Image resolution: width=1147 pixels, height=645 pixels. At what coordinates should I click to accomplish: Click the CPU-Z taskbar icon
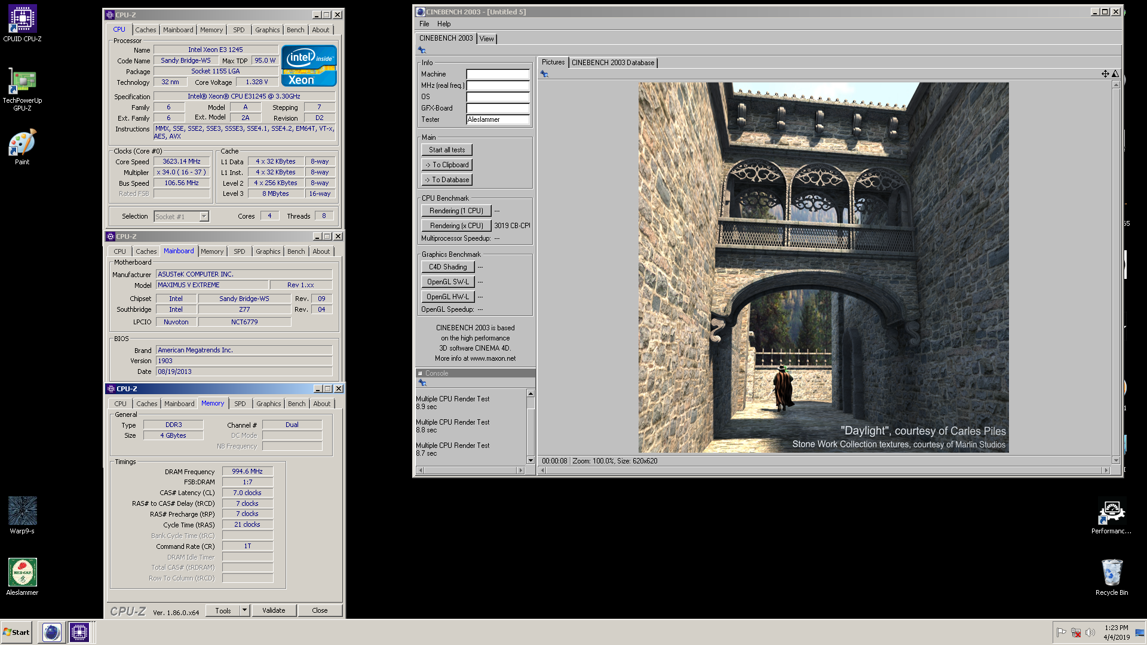[x=79, y=632]
